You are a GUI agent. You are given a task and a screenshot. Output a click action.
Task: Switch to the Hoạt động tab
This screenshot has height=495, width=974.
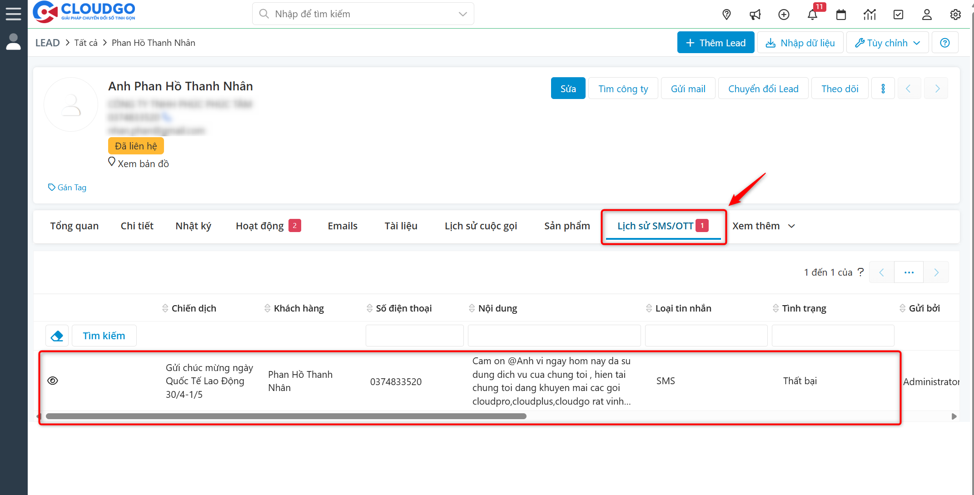tap(260, 226)
